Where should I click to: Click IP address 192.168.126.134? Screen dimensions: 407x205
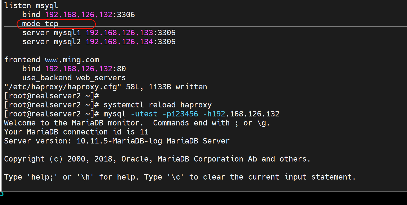point(119,42)
